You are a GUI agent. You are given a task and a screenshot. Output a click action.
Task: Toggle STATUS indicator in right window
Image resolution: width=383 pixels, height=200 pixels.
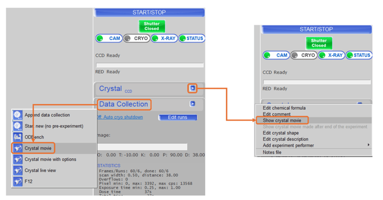(359, 55)
